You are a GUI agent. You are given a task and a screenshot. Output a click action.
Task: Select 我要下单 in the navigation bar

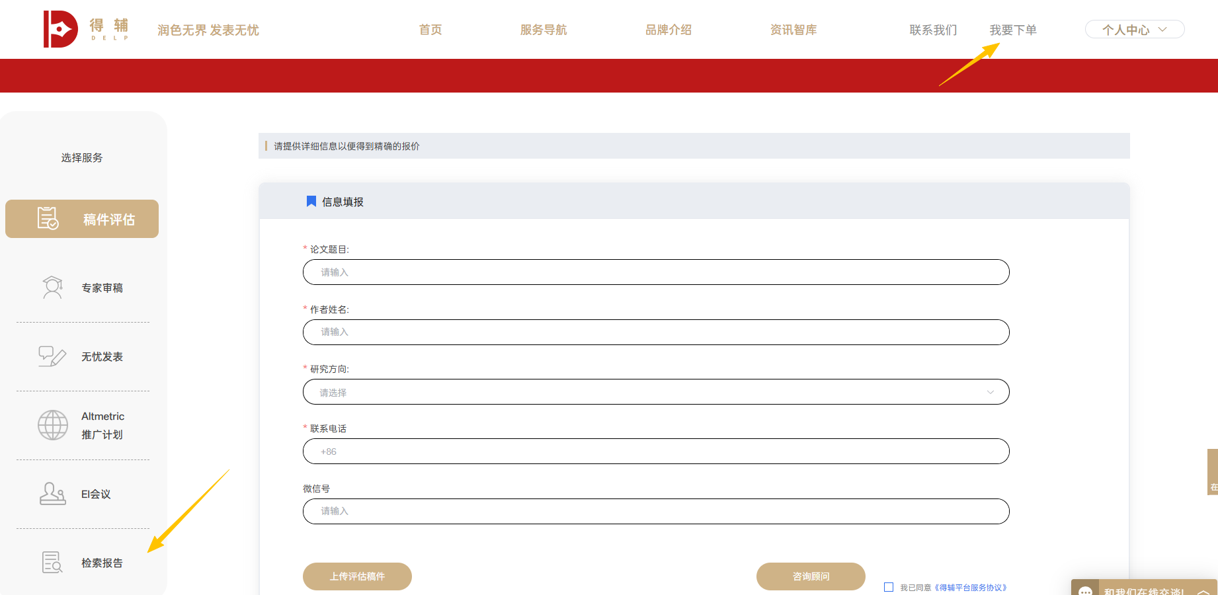1013,29
